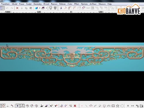Screen dimensions: 144x108
Task: Open the Options menu
Action: [x=84, y=4]
